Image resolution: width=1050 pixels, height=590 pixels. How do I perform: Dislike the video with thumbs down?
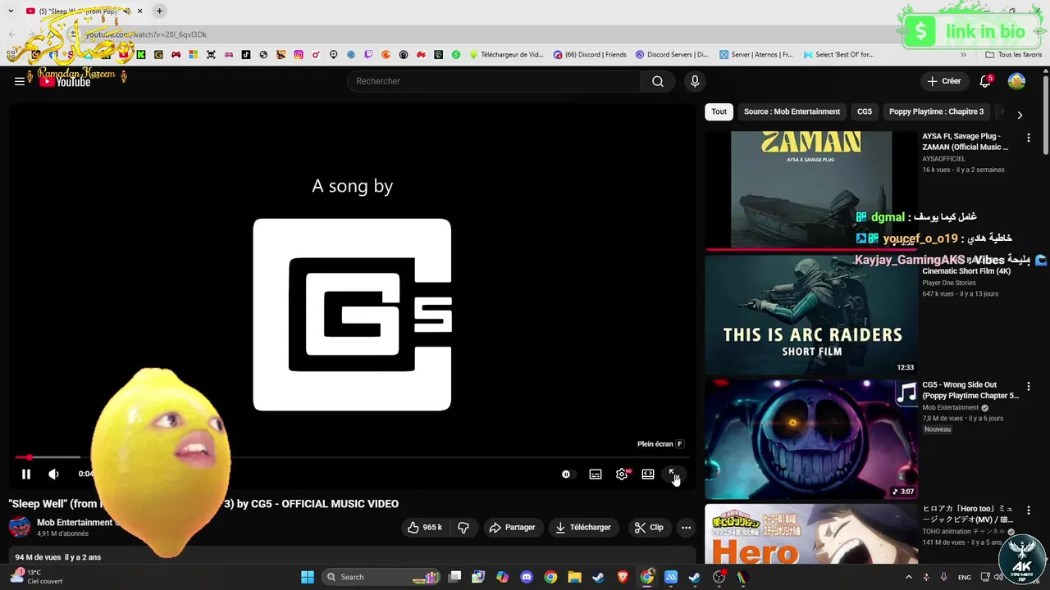point(463,528)
